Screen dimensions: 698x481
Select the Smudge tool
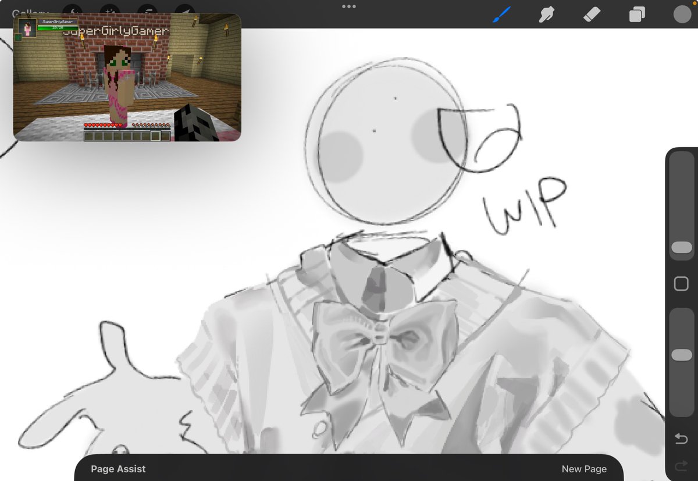[x=546, y=14]
